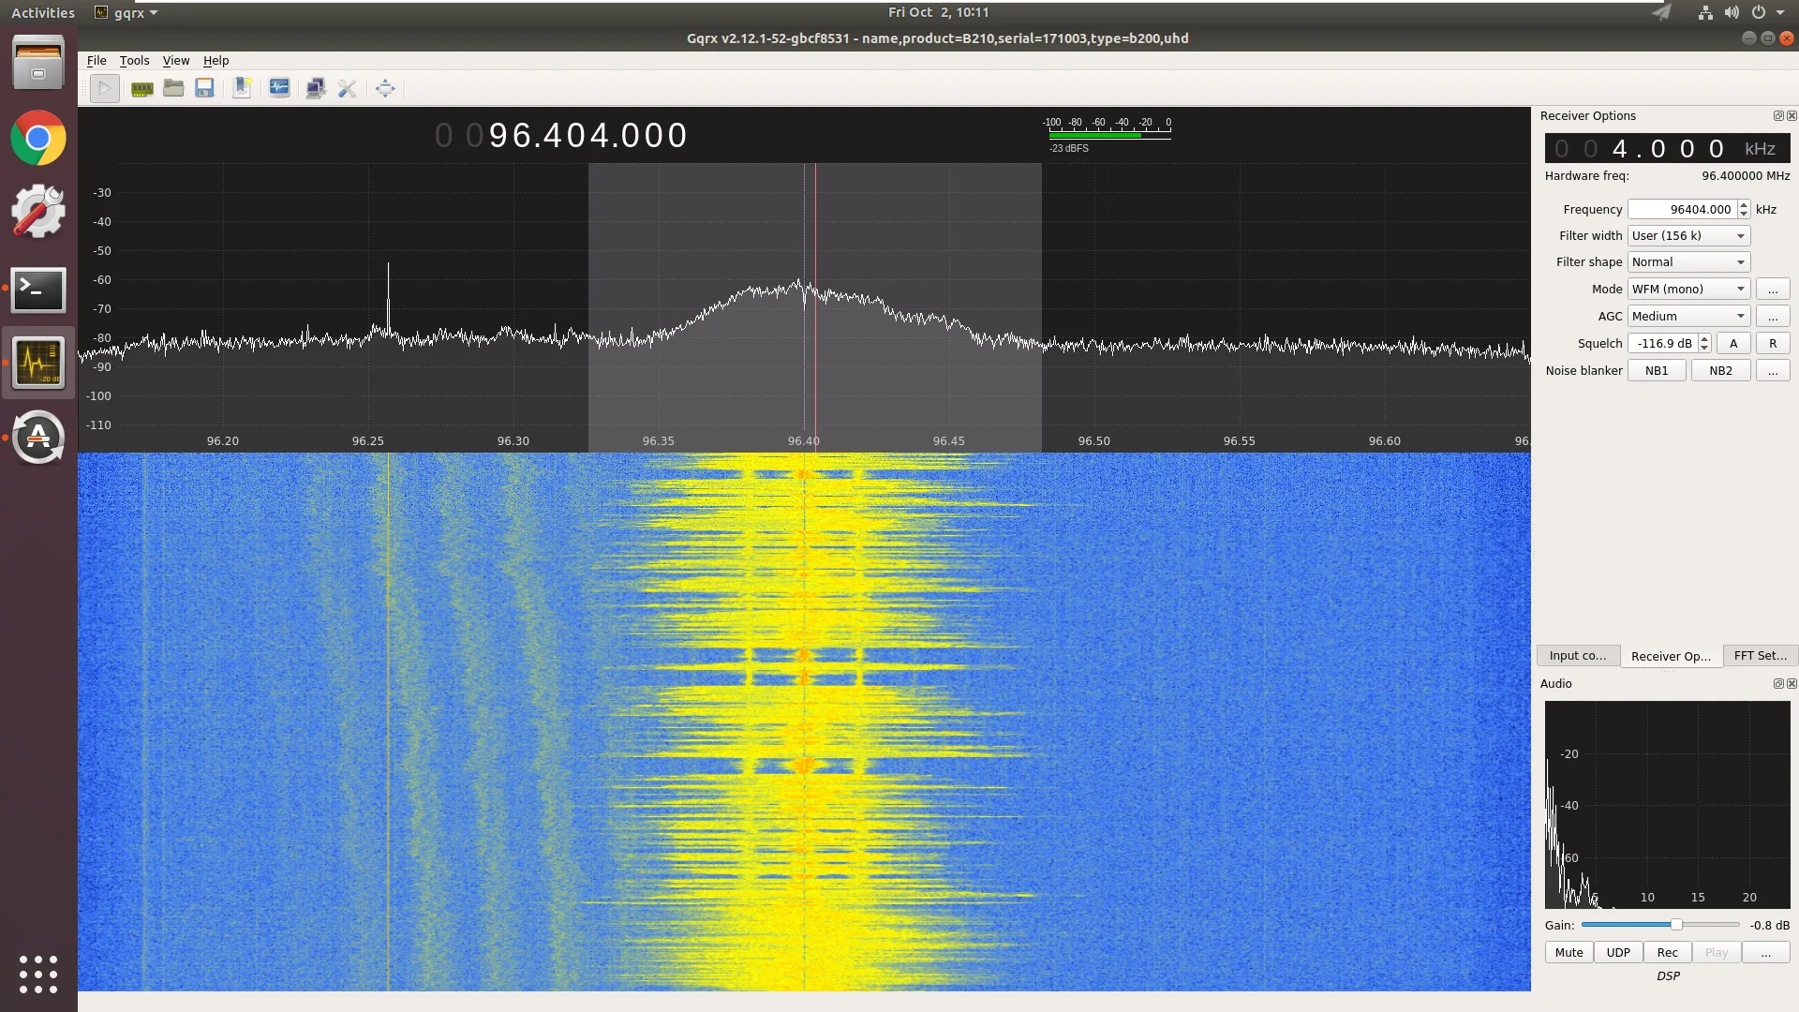Switch to the FFT Settings tab
The width and height of the screenshot is (1799, 1012).
[1760, 656]
